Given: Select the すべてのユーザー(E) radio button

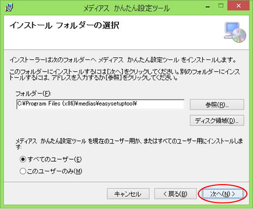Looking at the screenshot, I should (23, 159).
